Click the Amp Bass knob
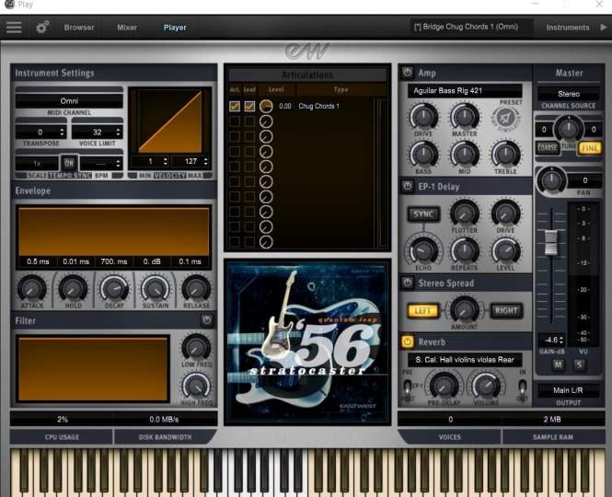This screenshot has width=612, height=497. click(x=423, y=155)
